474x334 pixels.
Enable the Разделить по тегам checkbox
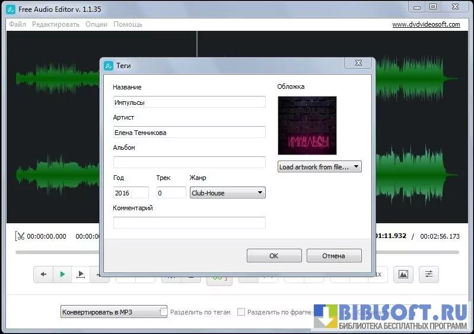click(164, 311)
